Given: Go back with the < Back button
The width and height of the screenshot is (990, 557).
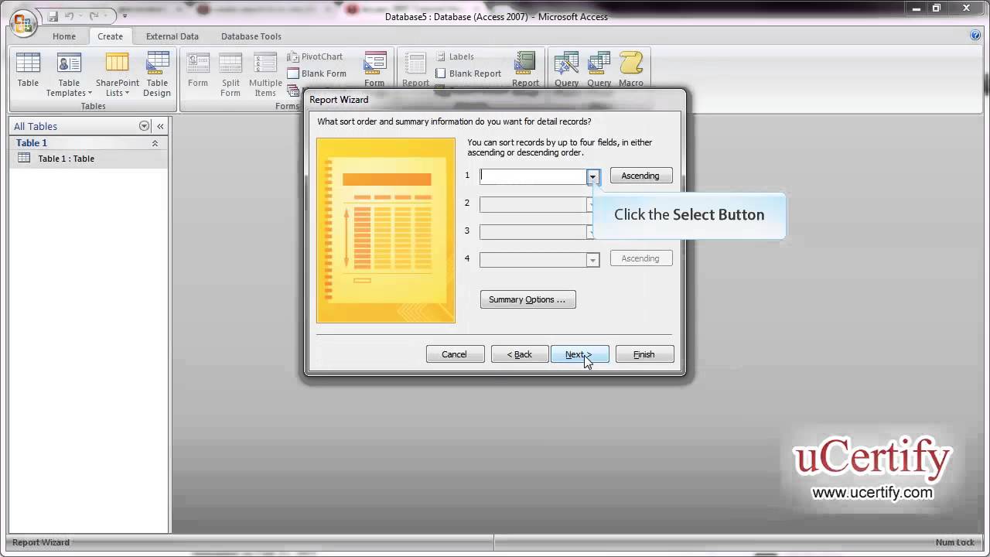Looking at the screenshot, I should pyautogui.click(x=520, y=354).
